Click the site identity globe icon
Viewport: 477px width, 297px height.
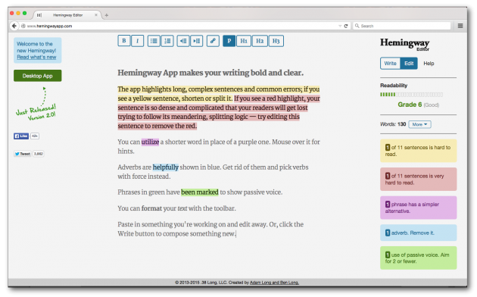coord(23,27)
